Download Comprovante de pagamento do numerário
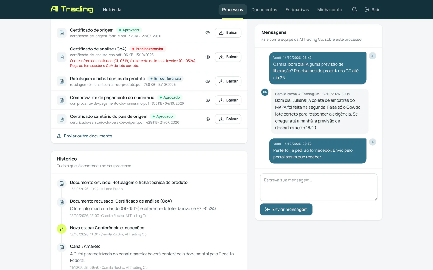This screenshot has height=270, width=433. [228, 100]
